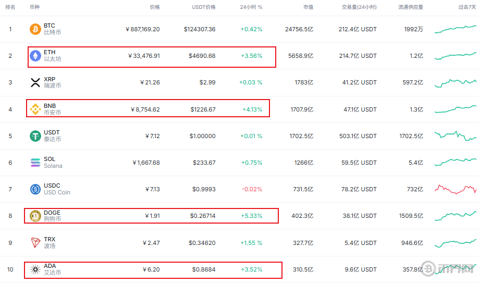The width and height of the screenshot is (479, 283).
Task: Open the BTC 比特币 name link
Action: [x=52, y=29]
